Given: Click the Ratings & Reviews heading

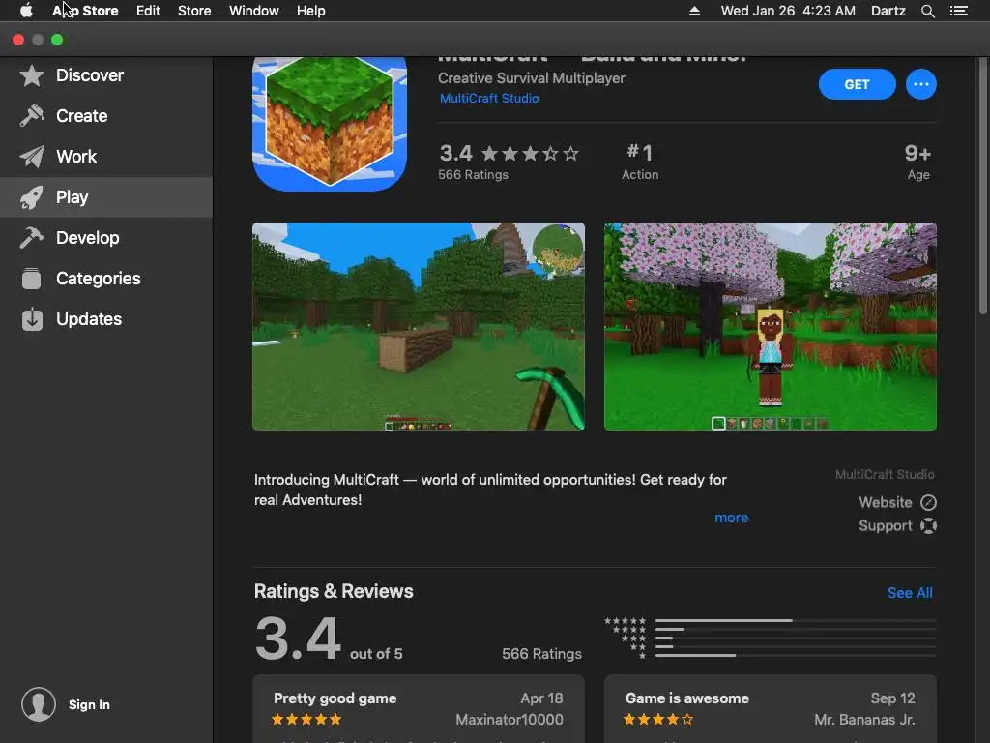Looking at the screenshot, I should click(334, 591).
